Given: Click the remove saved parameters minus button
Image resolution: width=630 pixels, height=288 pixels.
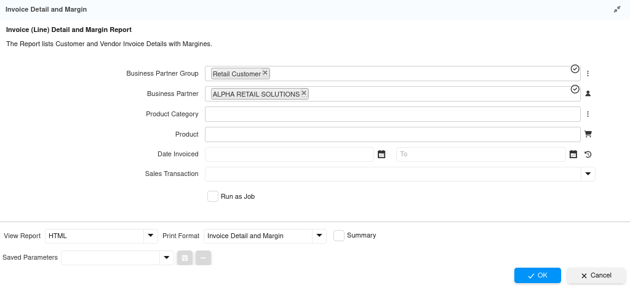Looking at the screenshot, I should pos(203,258).
